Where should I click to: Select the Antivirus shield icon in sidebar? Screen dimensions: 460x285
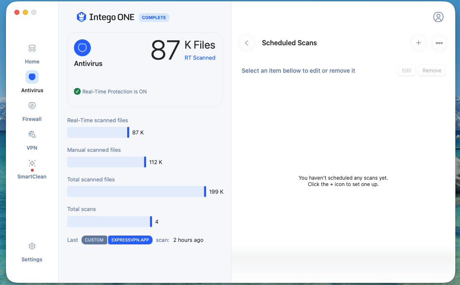click(32, 77)
